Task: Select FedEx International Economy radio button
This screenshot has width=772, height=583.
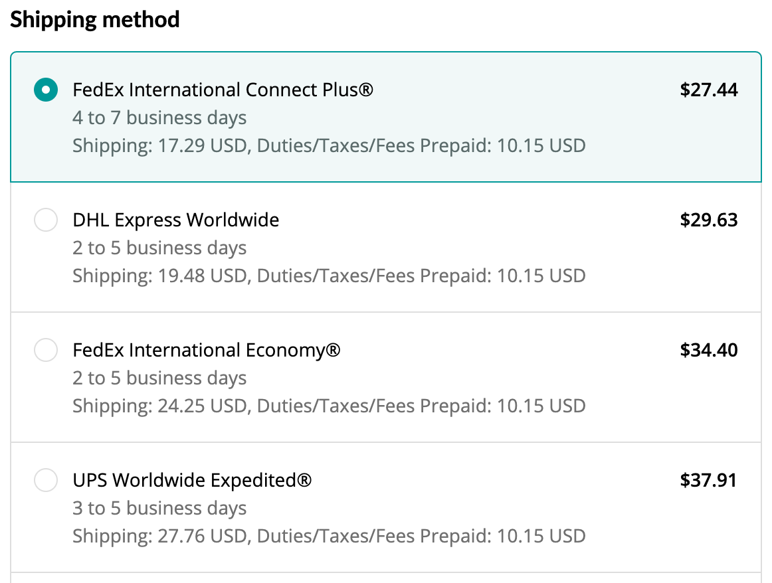Action: pyautogui.click(x=46, y=350)
